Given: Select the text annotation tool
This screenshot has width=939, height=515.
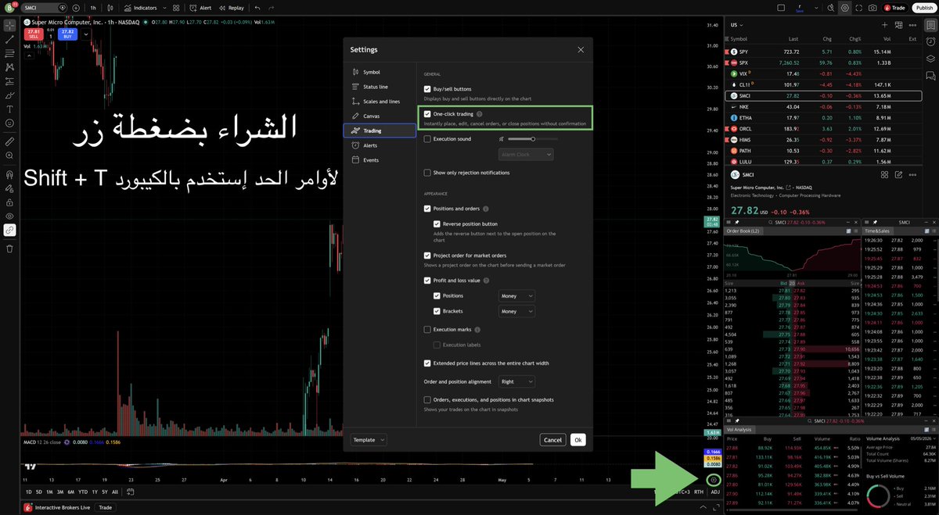Looking at the screenshot, I should (9, 109).
